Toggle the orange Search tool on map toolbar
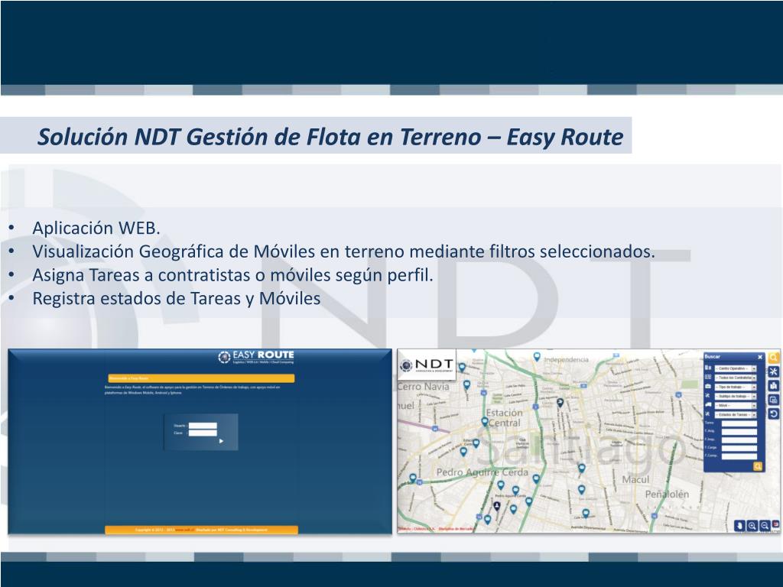 click(x=774, y=358)
